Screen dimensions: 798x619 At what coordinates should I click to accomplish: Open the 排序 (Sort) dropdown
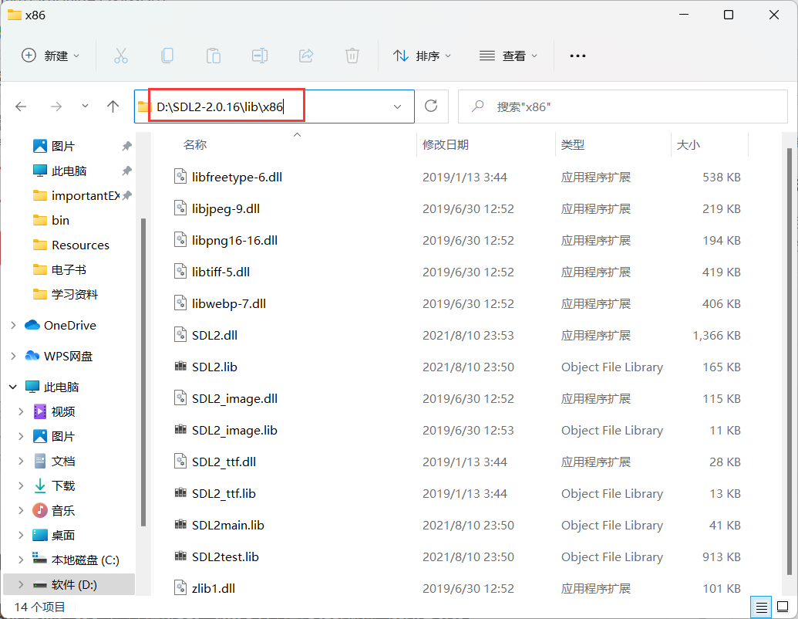point(422,56)
